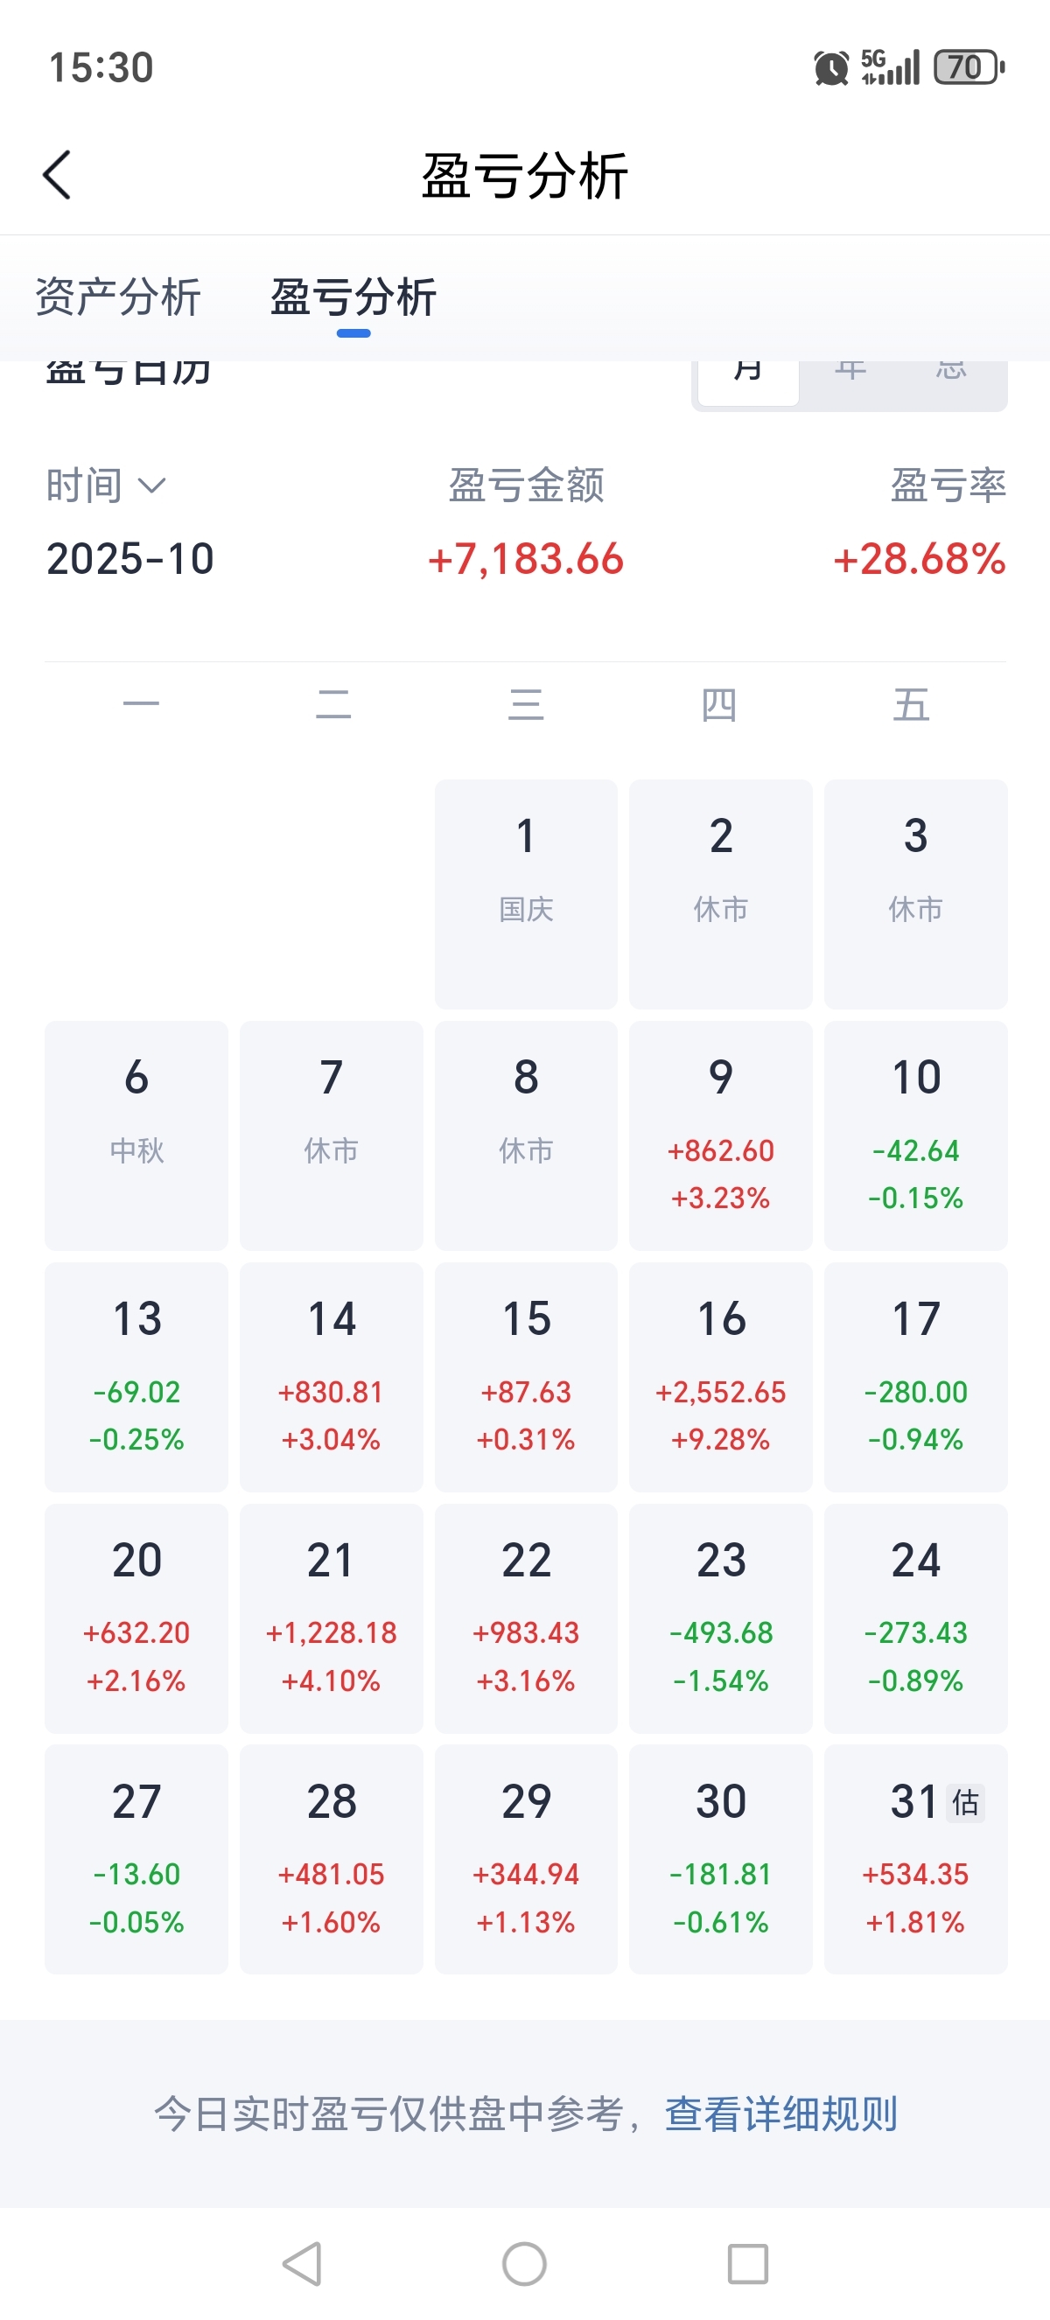Image resolution: width=1050 pixels, height=2320 pixels.
Task: Tap the battery indicator in status bar
Action: click(x=969, y=67)
